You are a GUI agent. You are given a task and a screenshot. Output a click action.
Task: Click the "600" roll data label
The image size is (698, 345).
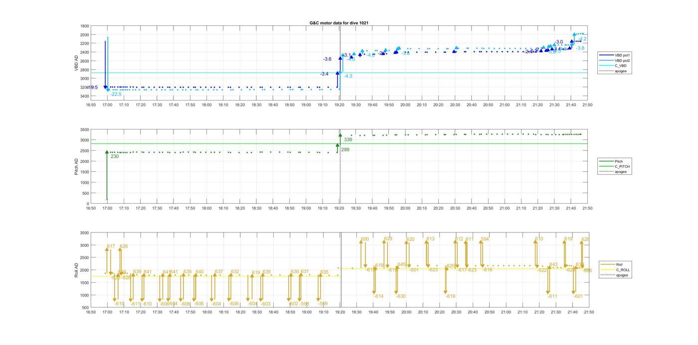[x=365, y=239]
